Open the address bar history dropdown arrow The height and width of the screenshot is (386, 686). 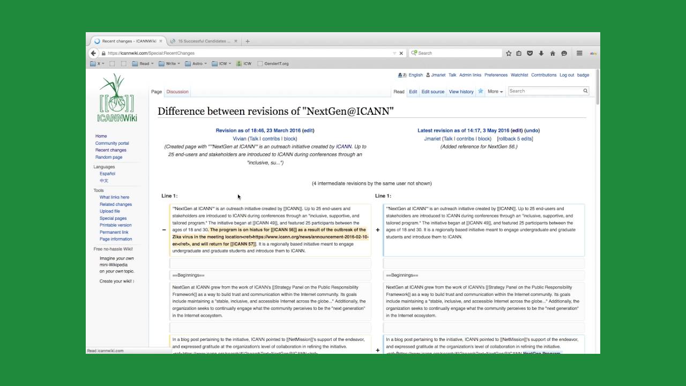(394, 53)
